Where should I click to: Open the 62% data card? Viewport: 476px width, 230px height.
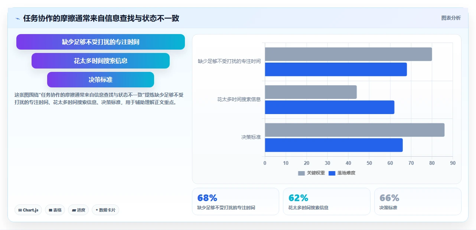point(327,201)
